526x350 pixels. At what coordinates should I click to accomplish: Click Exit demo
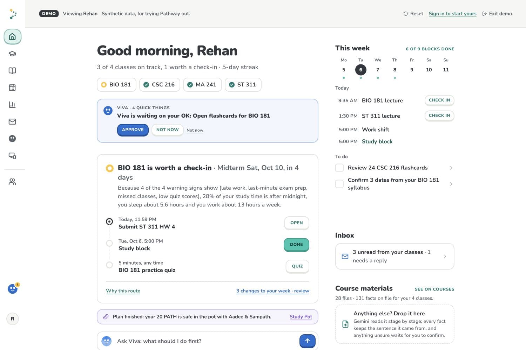(x=497, y=14)
